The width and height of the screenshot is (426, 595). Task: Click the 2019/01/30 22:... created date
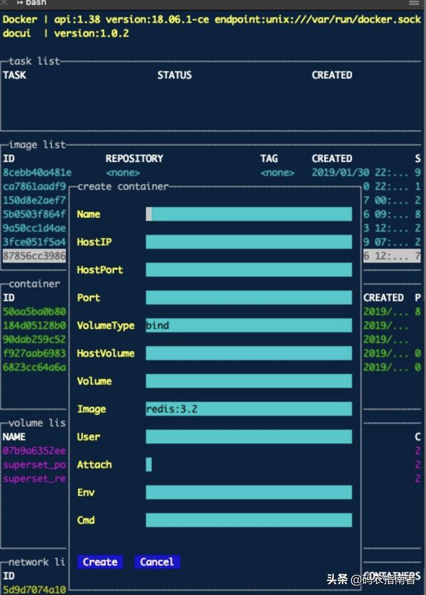360,173
